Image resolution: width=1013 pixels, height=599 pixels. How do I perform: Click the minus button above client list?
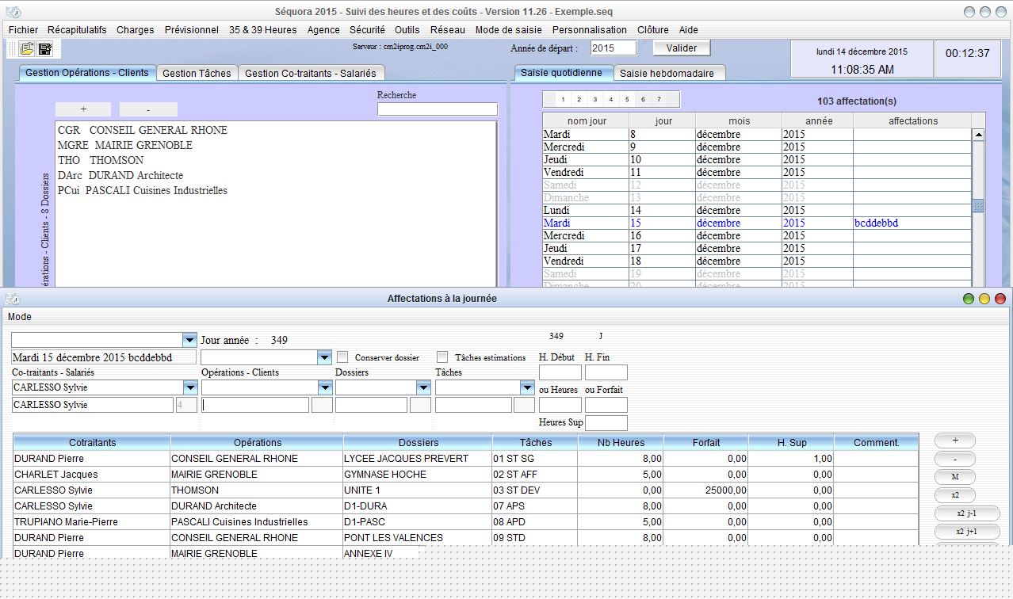click(148, 109)
